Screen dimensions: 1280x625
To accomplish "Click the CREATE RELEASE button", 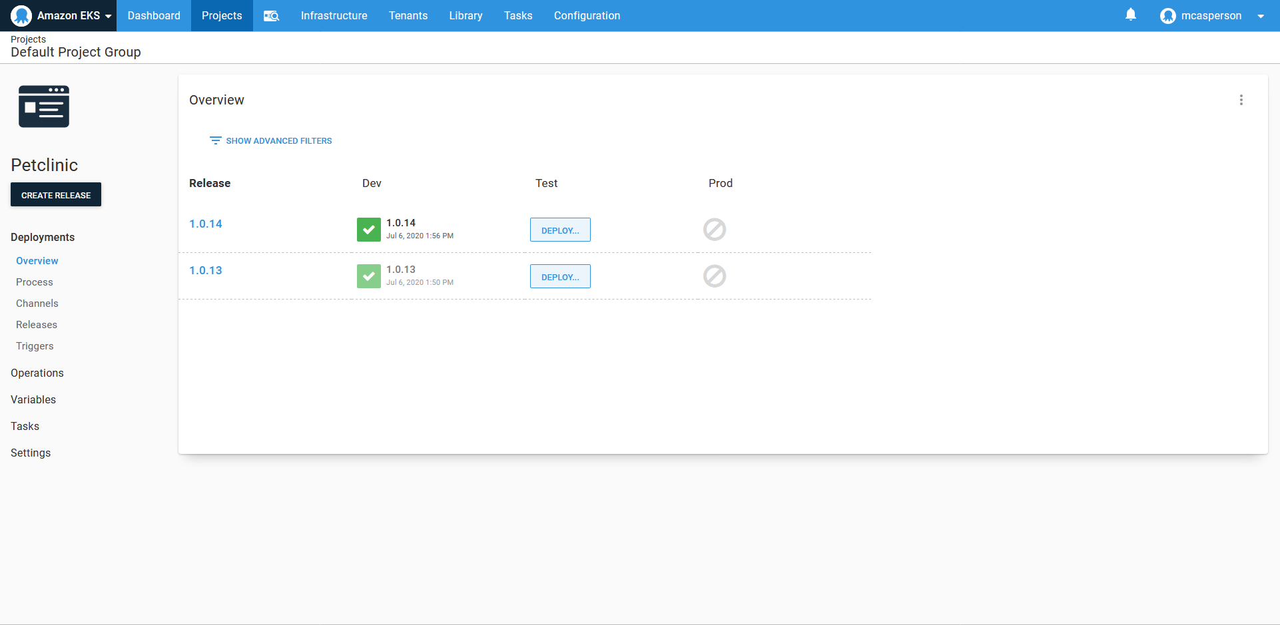I will point(55,194).
